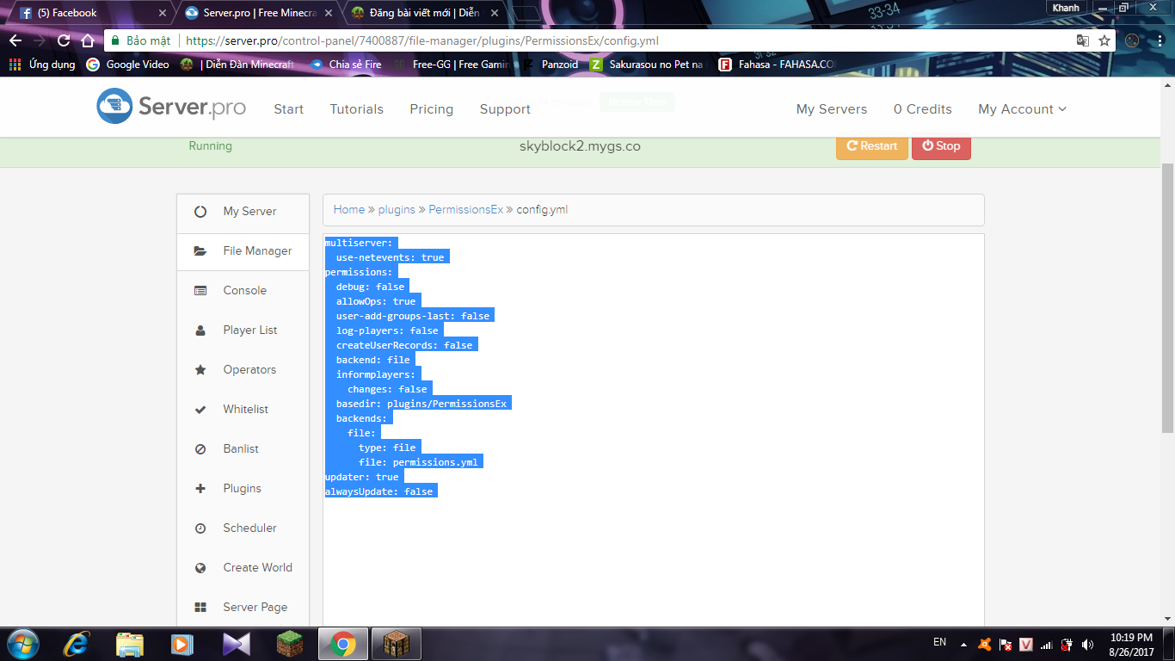Open the Chia sẻ Fire bookmark

point(346,65)
